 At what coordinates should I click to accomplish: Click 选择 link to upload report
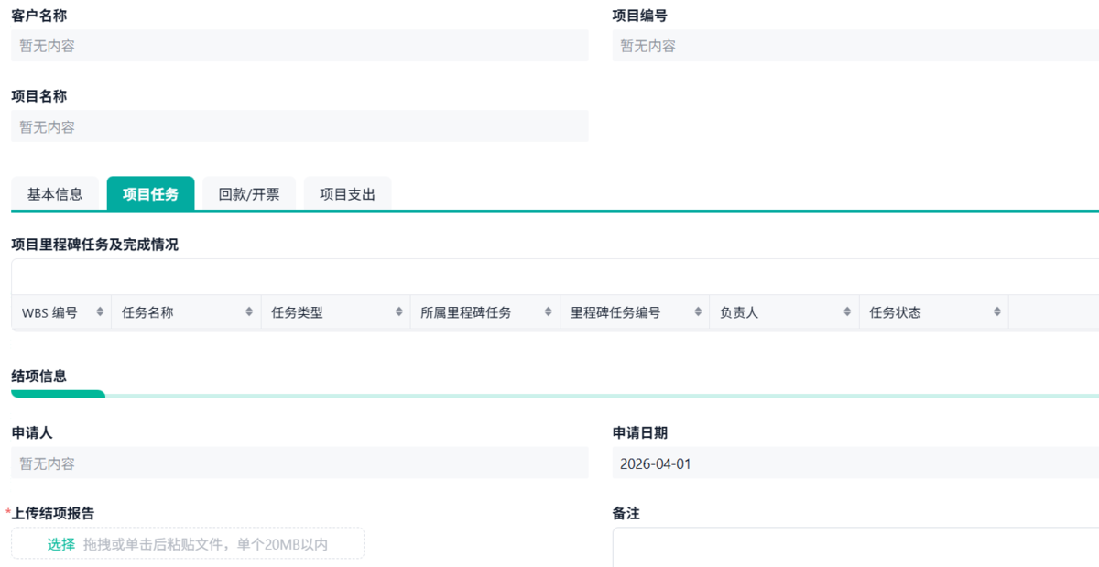61,544
